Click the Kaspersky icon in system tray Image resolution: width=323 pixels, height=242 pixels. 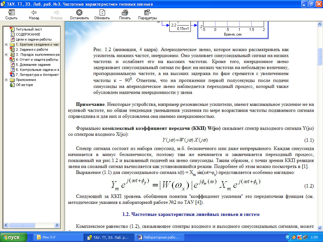pos(300,237)
